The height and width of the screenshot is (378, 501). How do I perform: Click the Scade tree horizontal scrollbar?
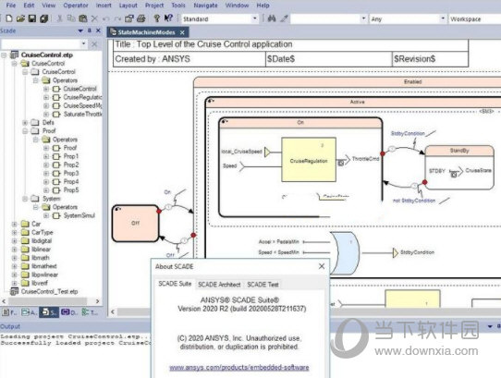click(47, 301)
